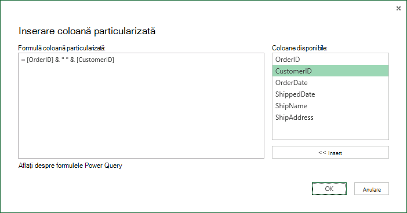This screenshot has height=213, width=407.
Task: Click the Coloane disponibile label
Action: coord(300,48)
